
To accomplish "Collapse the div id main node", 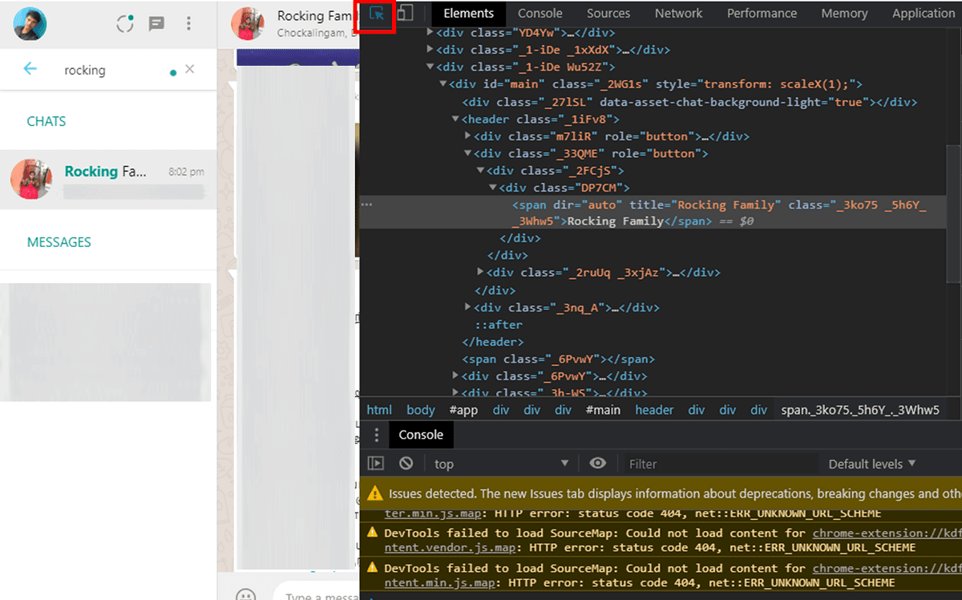I will point(443,84).
